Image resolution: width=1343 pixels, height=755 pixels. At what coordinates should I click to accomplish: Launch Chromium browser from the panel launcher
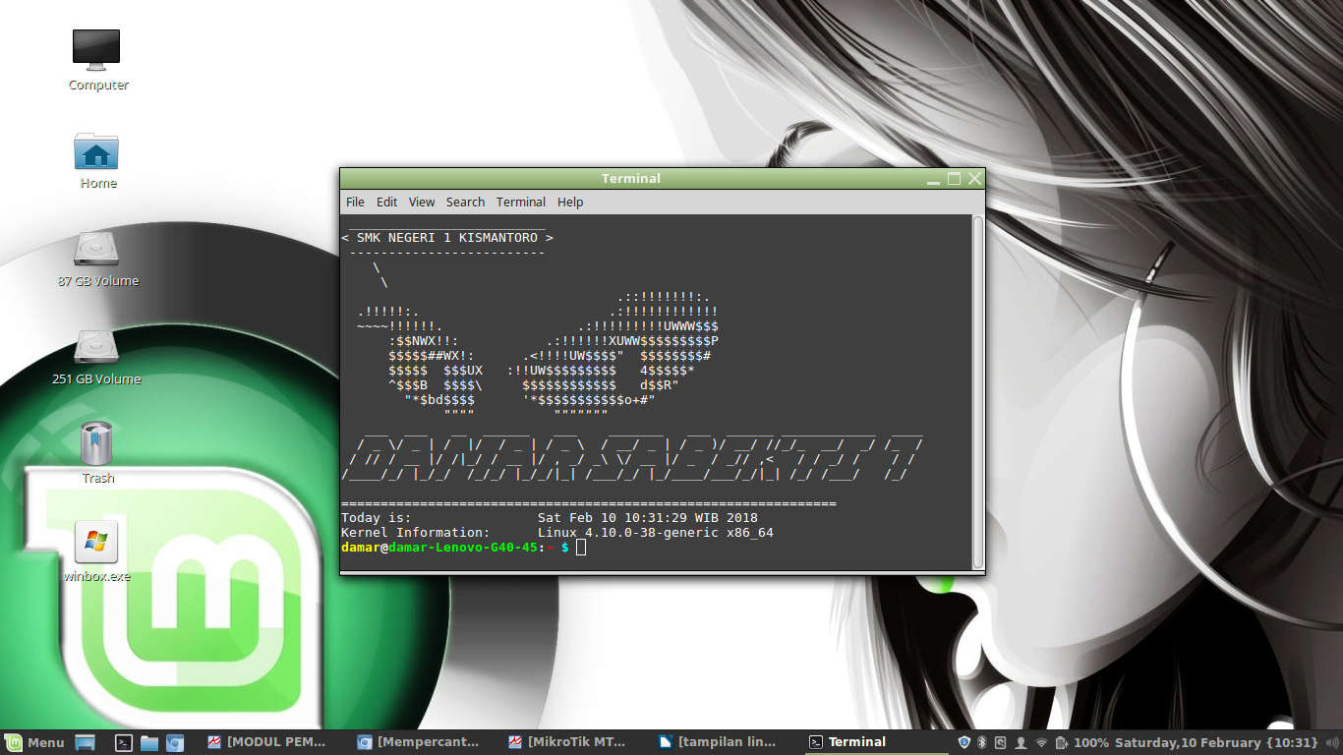pos(175,742)
